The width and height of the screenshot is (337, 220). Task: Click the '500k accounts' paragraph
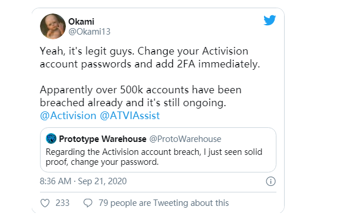point(141,96)
